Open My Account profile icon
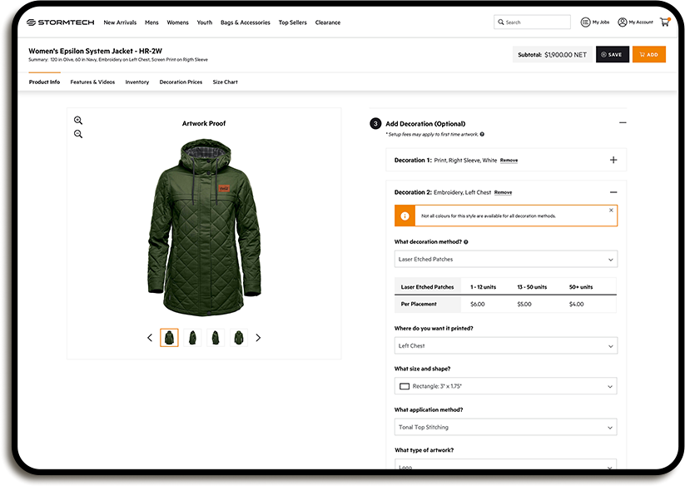 point(623,22)
